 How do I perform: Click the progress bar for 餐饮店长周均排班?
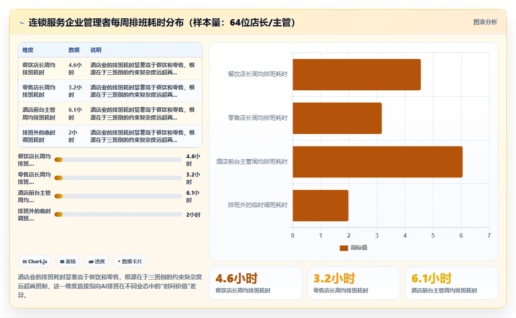pyautogui.click(x=118, y=160)
